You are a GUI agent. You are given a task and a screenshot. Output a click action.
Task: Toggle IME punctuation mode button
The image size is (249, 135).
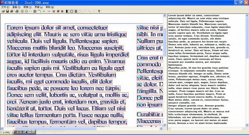30,132
